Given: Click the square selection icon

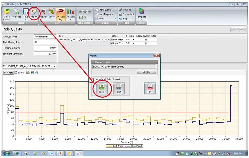Looking at the screenshot, I should 81,17.
